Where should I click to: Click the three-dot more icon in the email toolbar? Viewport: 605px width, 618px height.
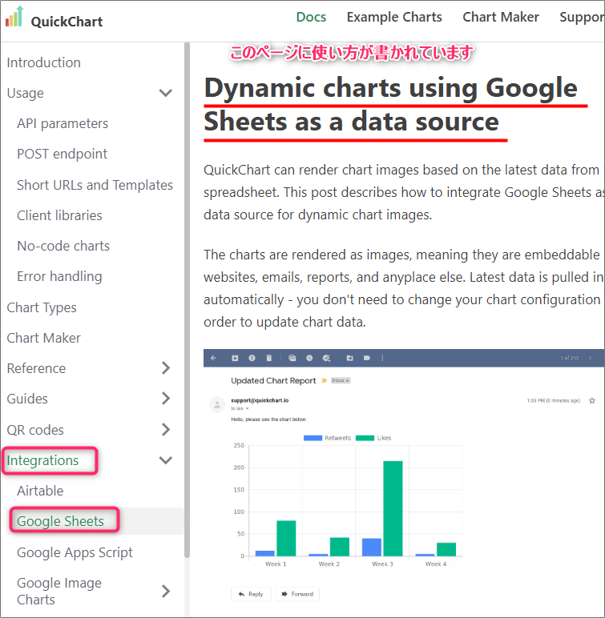[x=382, y=358]
